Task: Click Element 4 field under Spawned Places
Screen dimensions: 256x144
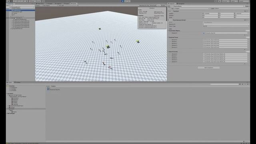Action: [x=226, y=47]
